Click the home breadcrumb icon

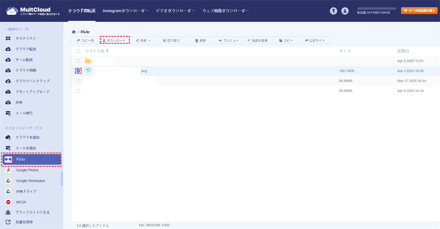tap(74, 32)
